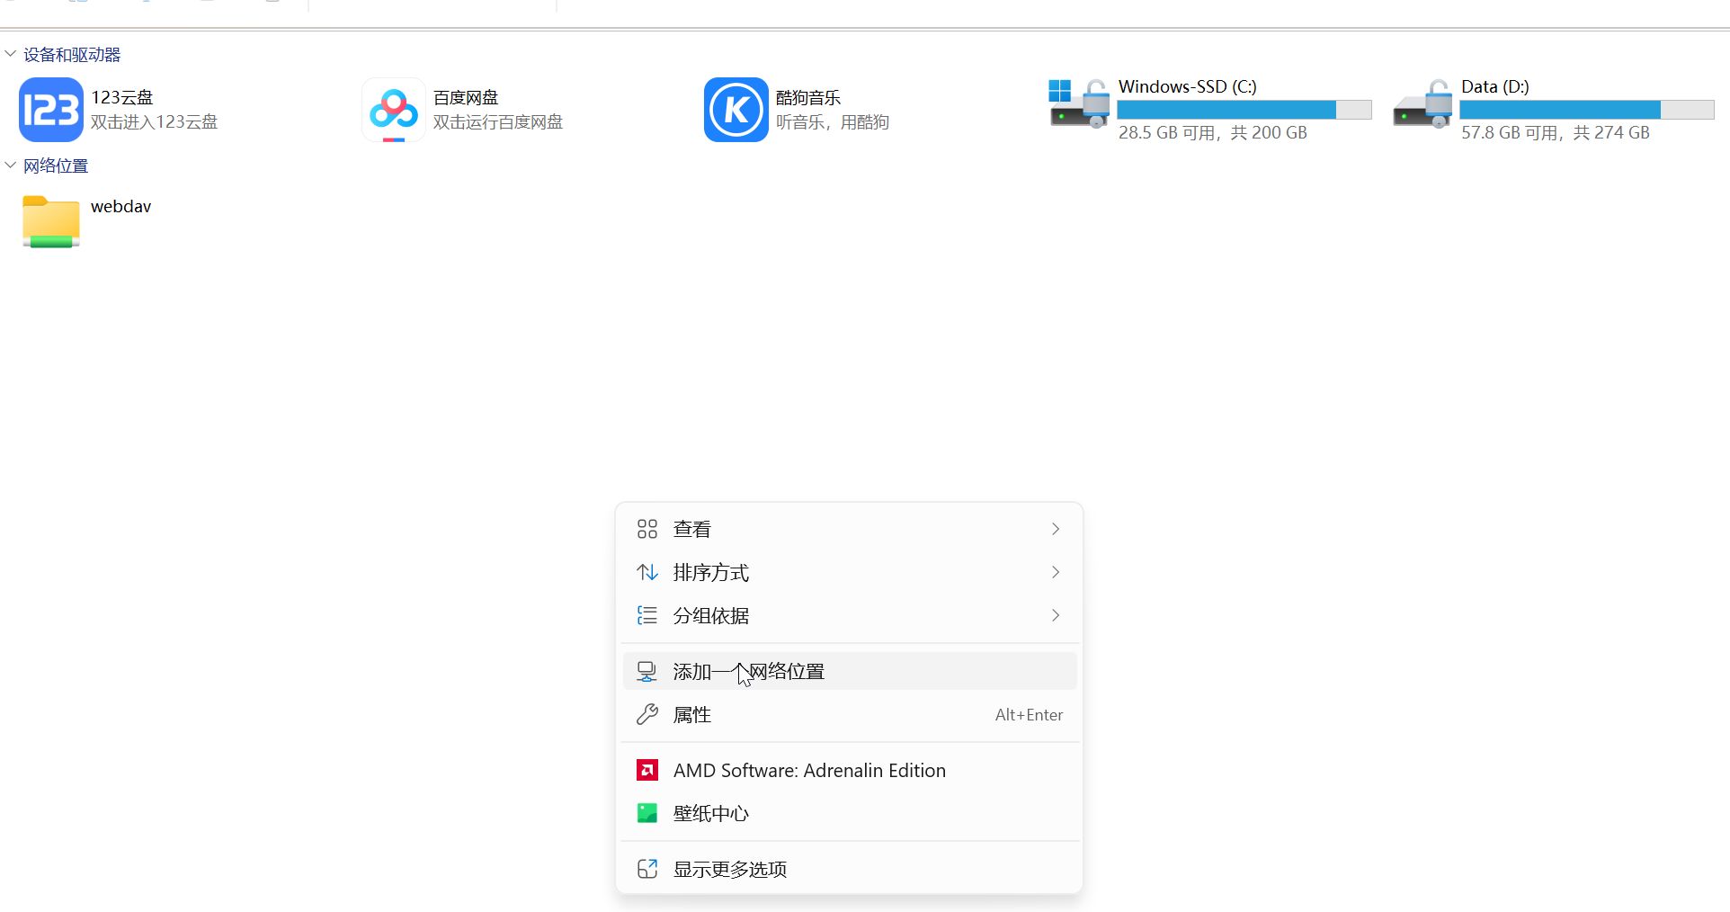Click the AMD Software red logo icon
The image size is (1730, 912).
tap(647, 770)
